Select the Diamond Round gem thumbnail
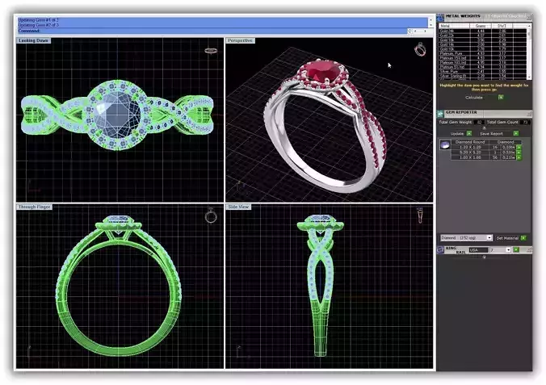Image resolution: width=546 pixels, height=385 pixels. [445, 144]
